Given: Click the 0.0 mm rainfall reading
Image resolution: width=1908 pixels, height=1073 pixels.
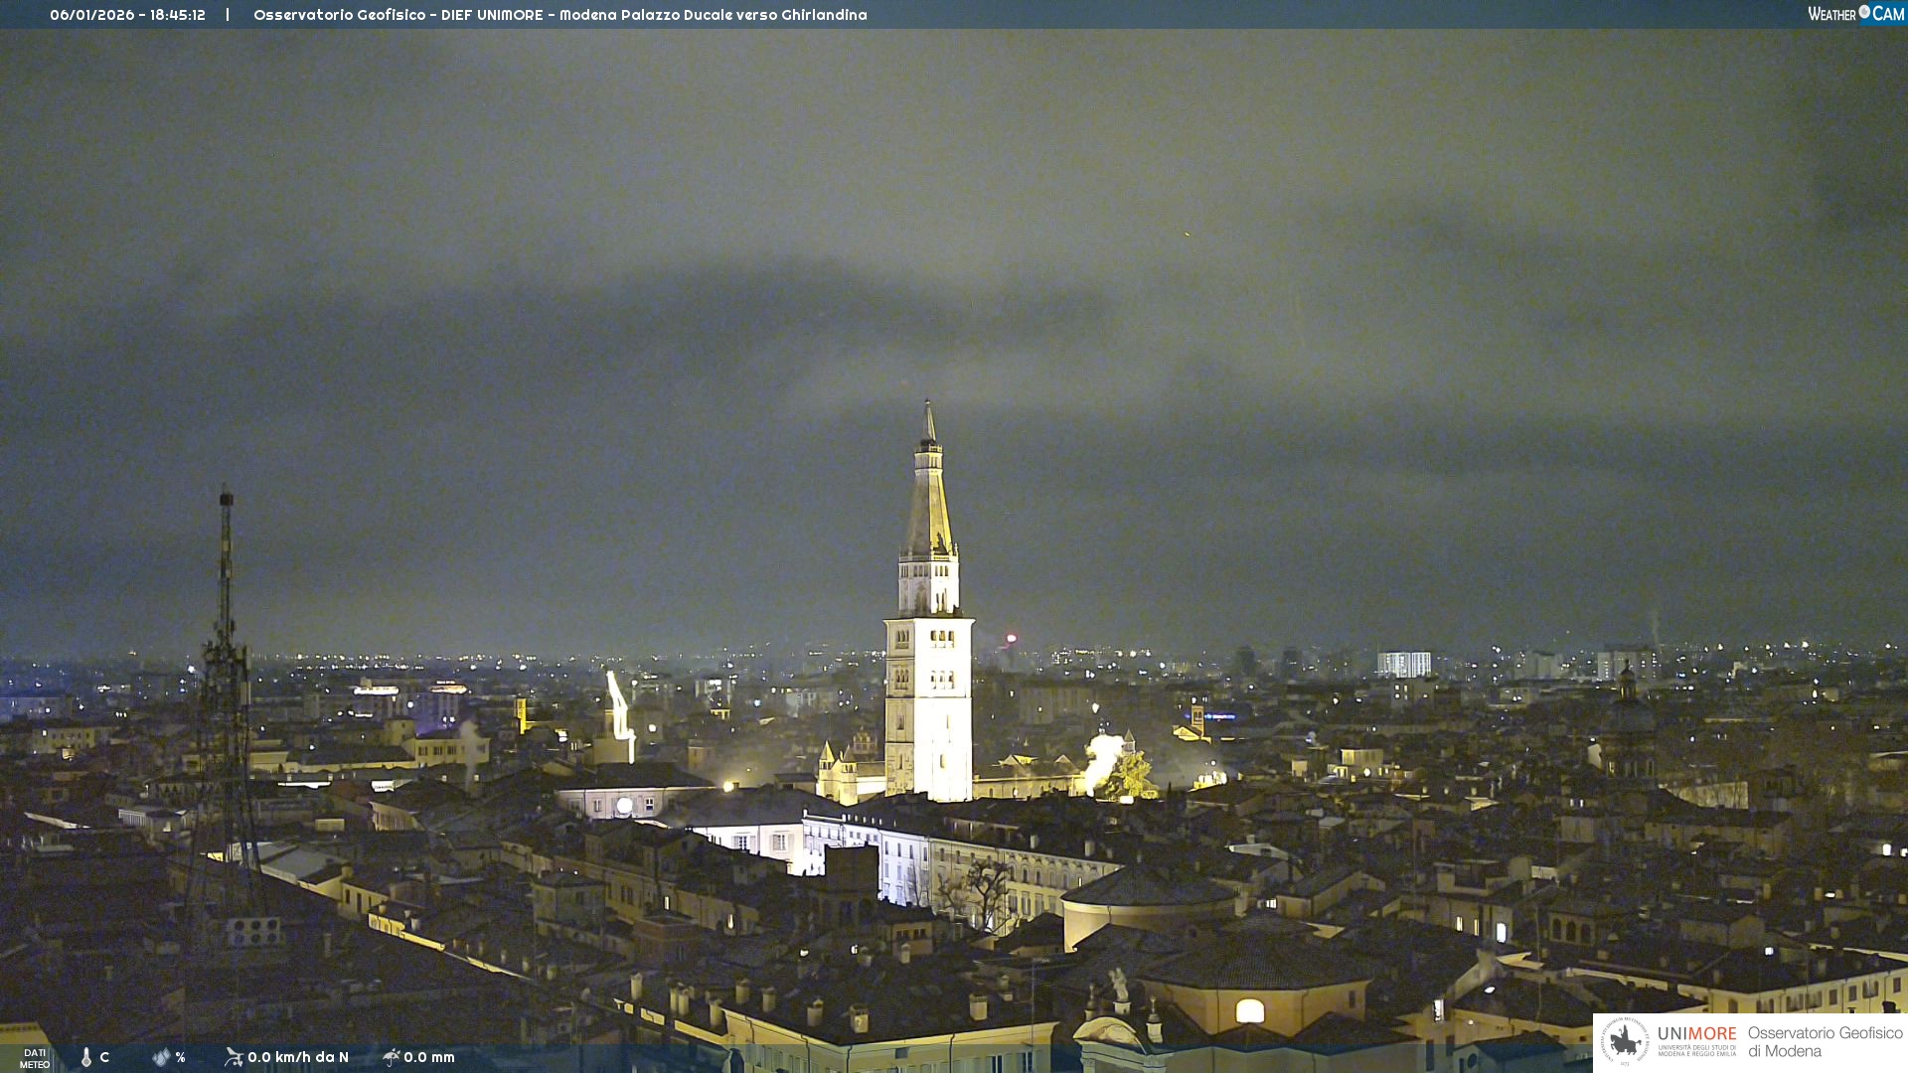Looking at the screenshot, I should [429, 1057].
